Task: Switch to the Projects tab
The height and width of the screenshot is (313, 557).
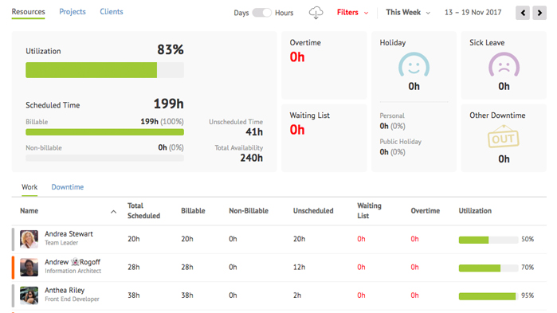Action: pyautogui.click(x=73, y=12)
